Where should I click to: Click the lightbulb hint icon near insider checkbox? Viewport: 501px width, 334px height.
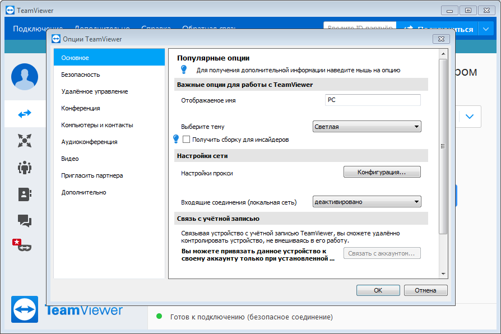tap(176, 139)
